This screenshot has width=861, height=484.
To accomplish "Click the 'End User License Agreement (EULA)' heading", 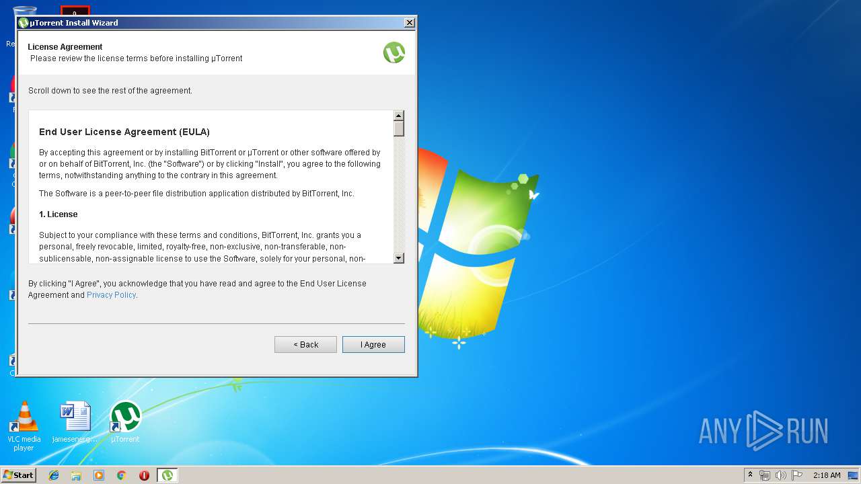I will point(124,132).
